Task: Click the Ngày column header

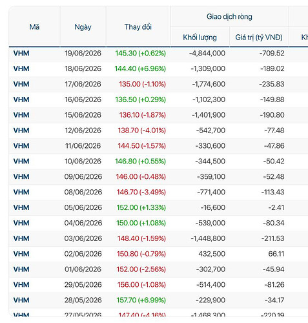Action: coord(83,27)
